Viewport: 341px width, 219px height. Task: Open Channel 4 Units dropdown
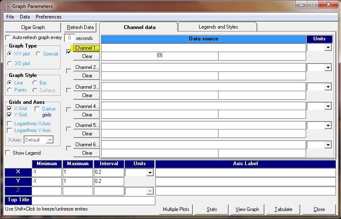pos(328,106)
